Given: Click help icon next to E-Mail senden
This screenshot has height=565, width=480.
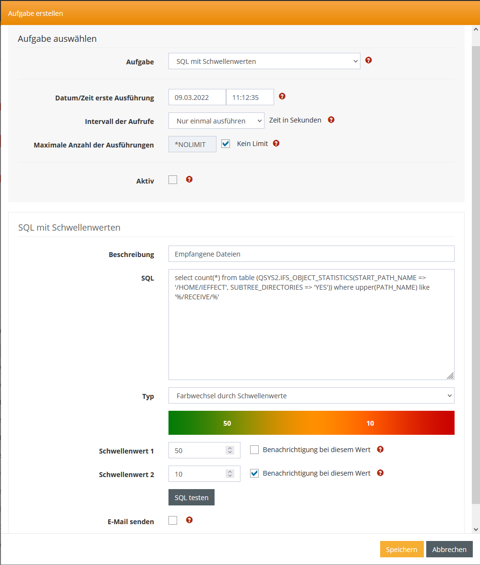Looking at the screenshot, I should coord(189,520).
